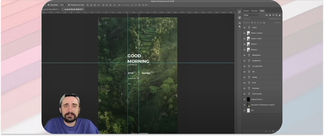324x136 pixels.
Task: Click align vertical centers icon
Action: coord(107,5)
